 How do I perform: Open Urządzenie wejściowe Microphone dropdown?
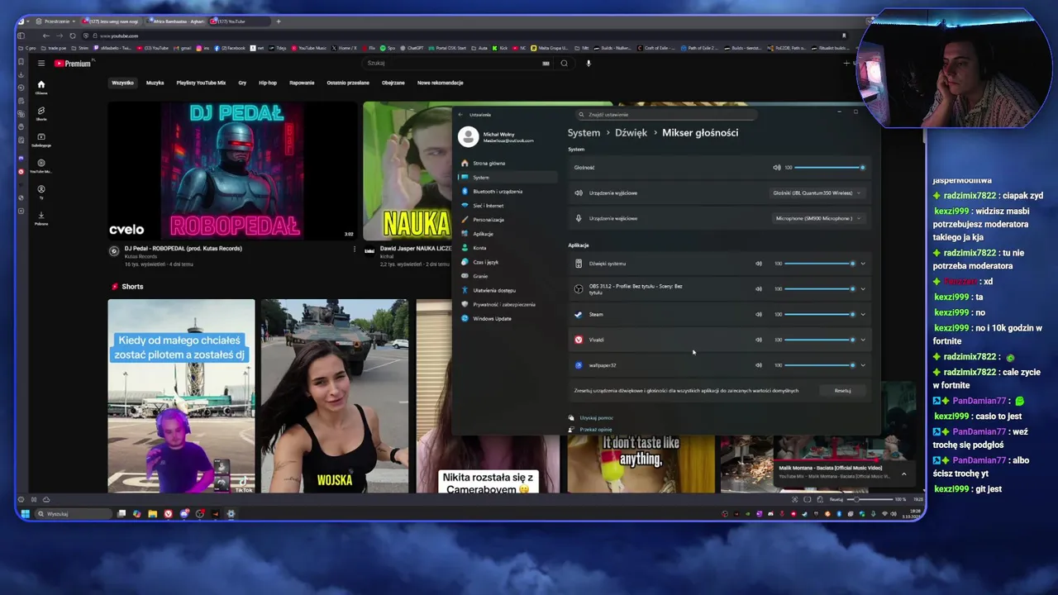coord(818,219)
